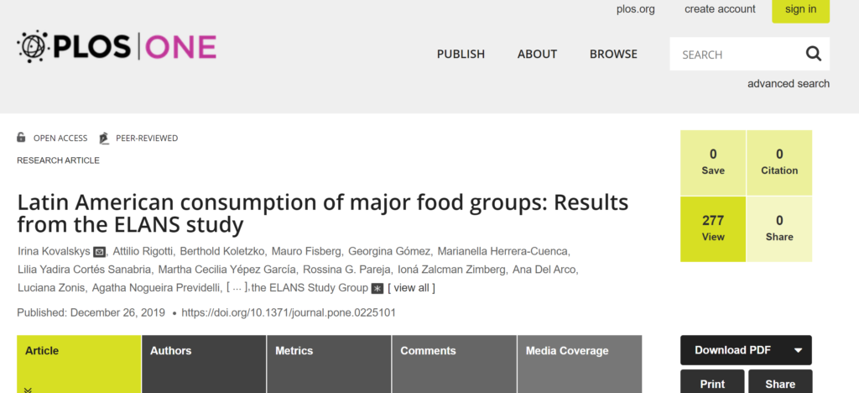Collapse the Article tab chevron

point(28,389)
